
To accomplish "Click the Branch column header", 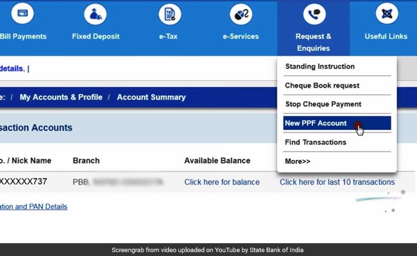I will (86, 161).
